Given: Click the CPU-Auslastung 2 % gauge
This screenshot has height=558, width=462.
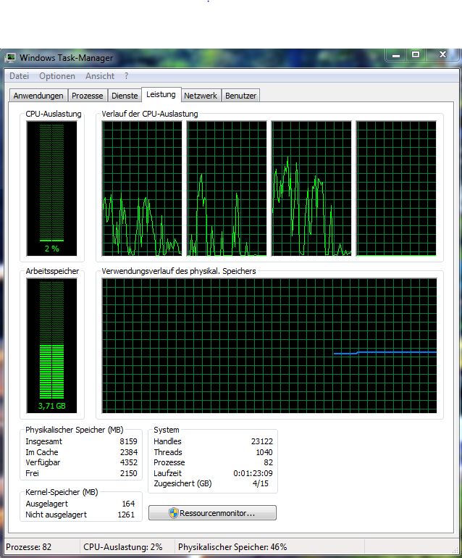Looking at the screenshot, I should coord(51,188).
